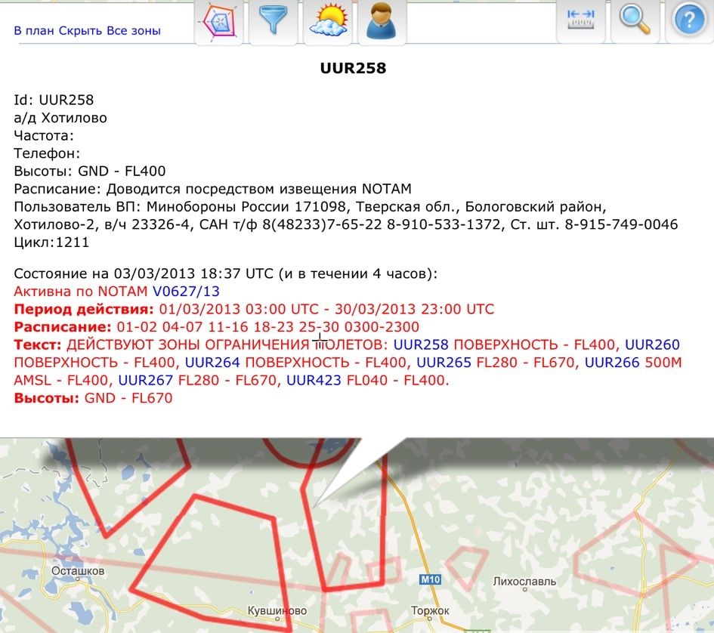
Task: Open the airspace zones polygon tool
Action: (x=219, y=21)
